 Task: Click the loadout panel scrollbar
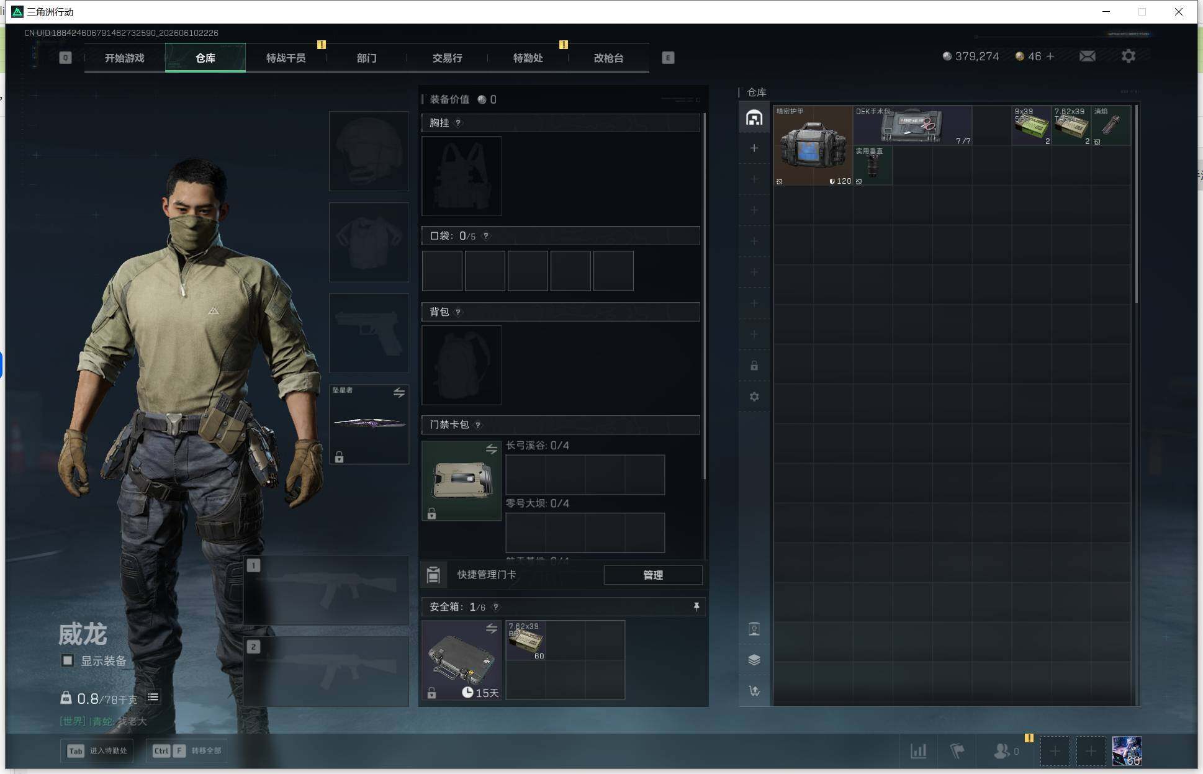pyautogui.click(x=704, y=295)
